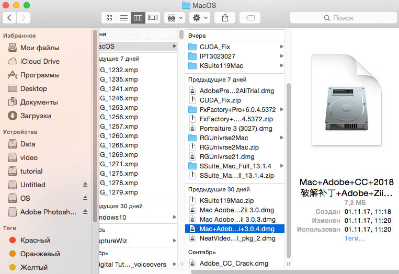Expand the CaptureWiz folder arrow
399x274 pixels.
175,241
